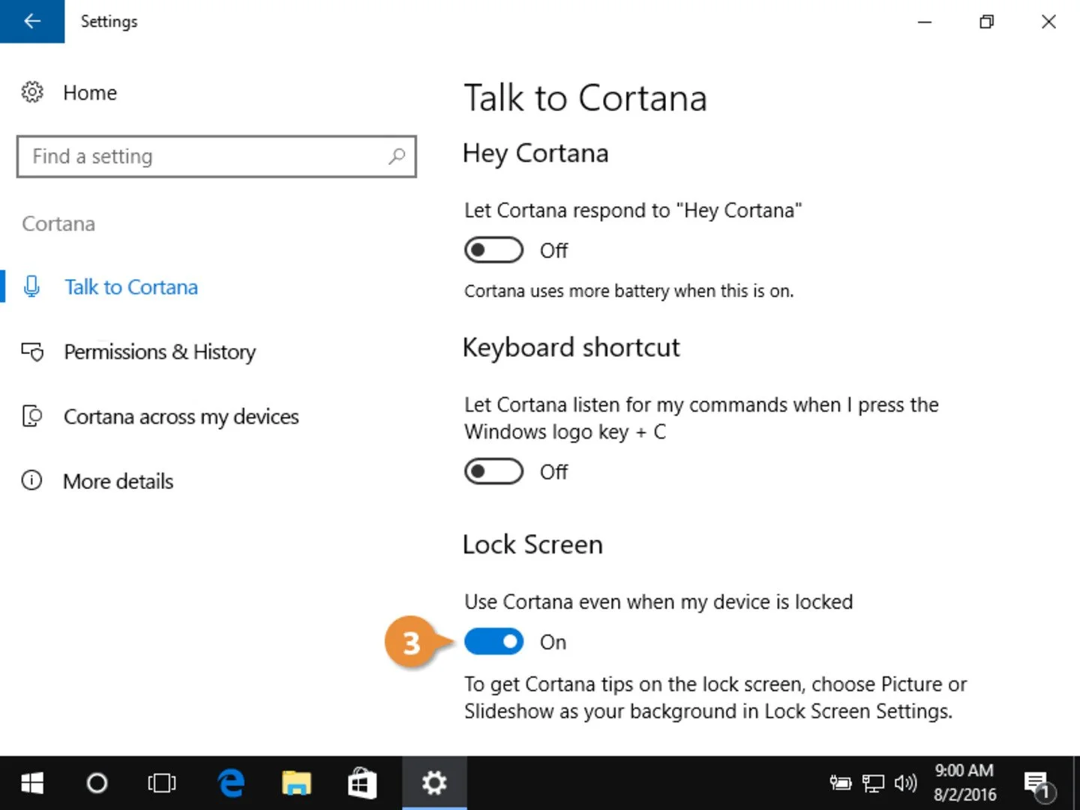Open Cortana circle on the taskbar
The image size is (1080, 810).
click(x=97, y=784)
